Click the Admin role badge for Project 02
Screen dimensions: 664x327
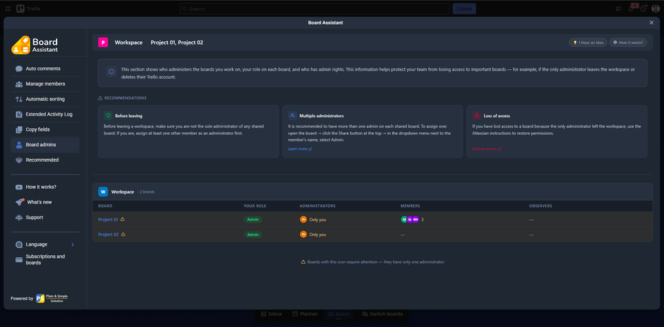click(x=253, y=234)
